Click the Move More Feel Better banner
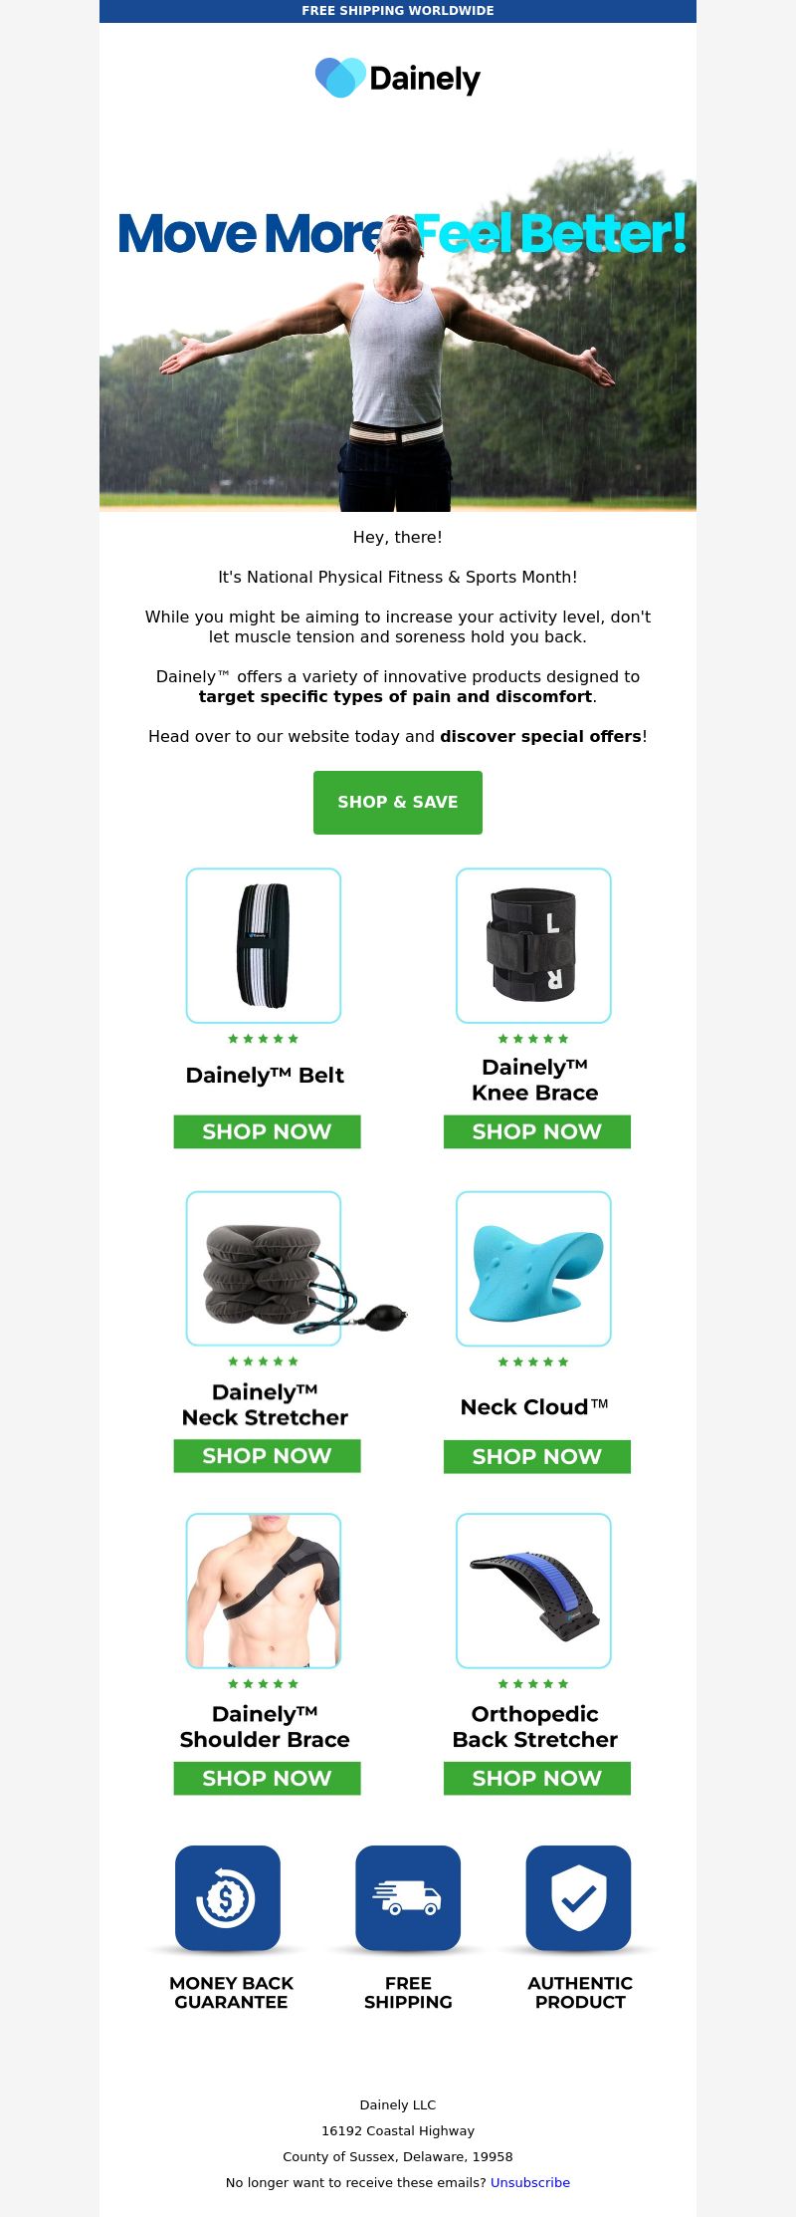This screenshot has height=2217, width=796. [398, 329]
